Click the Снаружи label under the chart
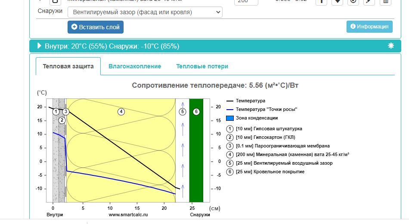 click(200, 215)
